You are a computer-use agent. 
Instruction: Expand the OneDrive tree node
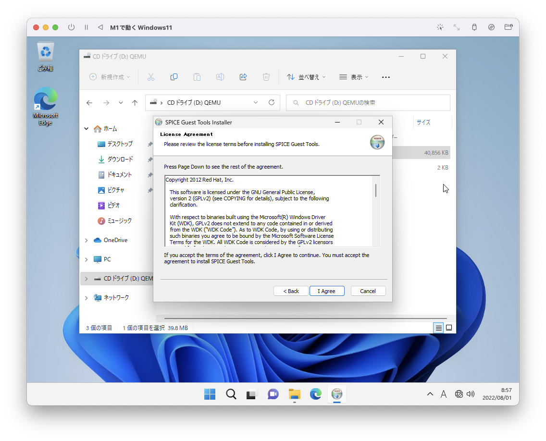tap(87, 240)
